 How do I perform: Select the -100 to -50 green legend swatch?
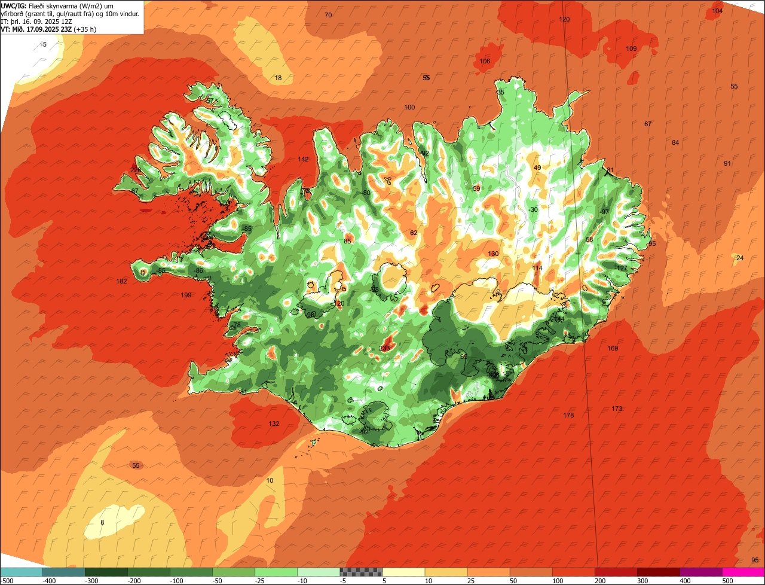pyautogui.click(x=191, y=572)
